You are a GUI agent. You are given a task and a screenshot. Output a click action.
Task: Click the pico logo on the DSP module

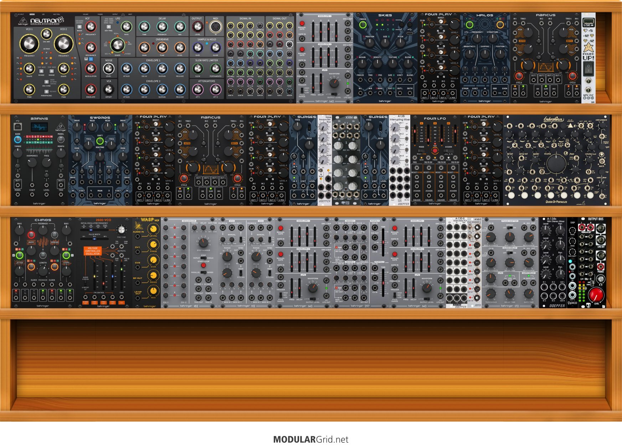[572, 303]
